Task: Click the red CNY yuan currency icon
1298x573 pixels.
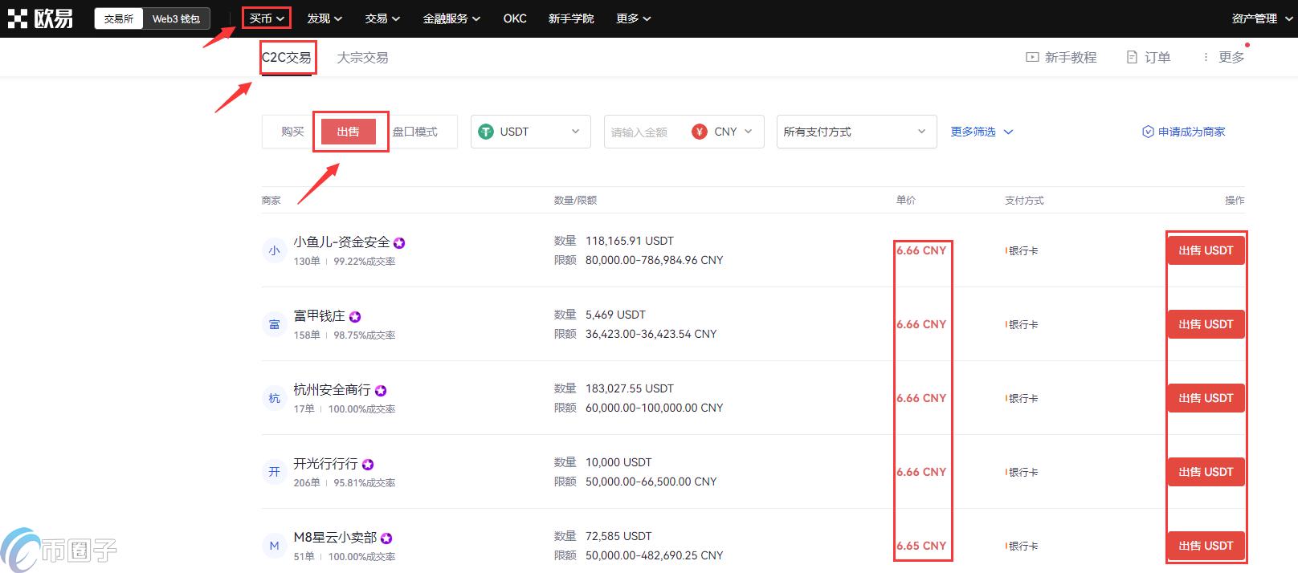Action: pyautogui.click(x=700, y=132)
